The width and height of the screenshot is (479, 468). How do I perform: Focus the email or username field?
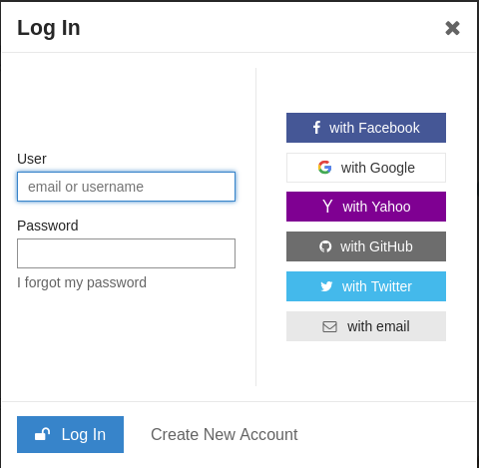(x=126, y=187)
